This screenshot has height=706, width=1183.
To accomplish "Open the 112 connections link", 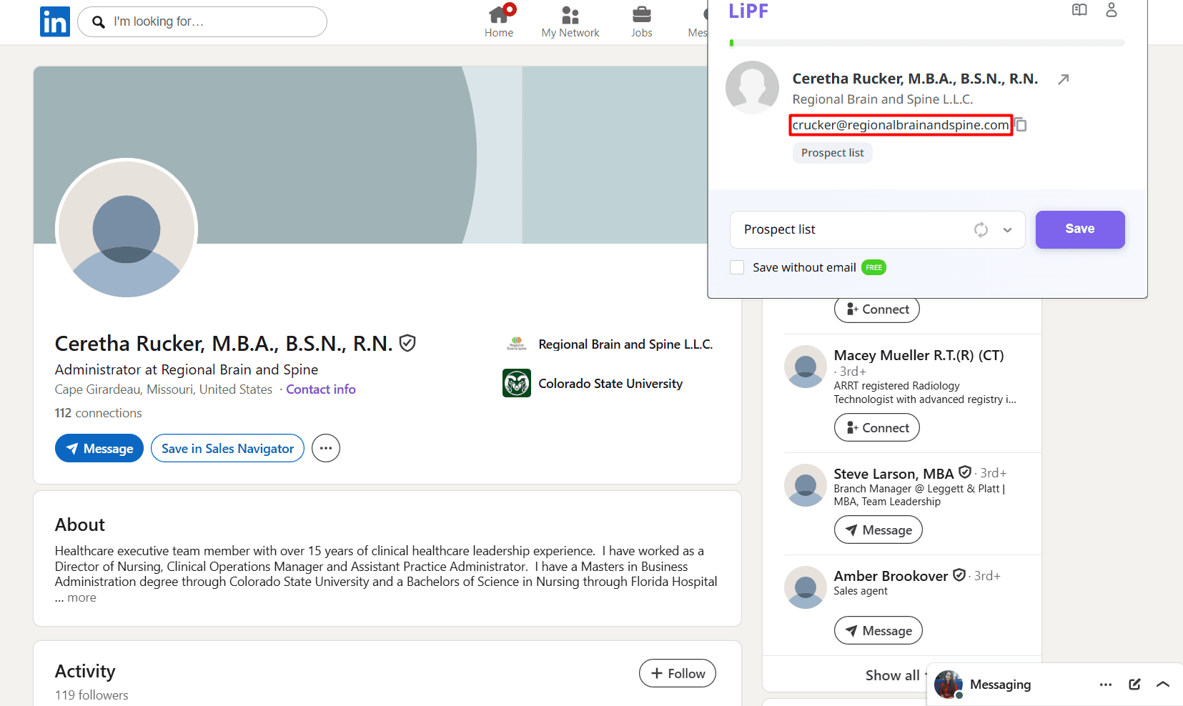I will [x=99, y=413].
